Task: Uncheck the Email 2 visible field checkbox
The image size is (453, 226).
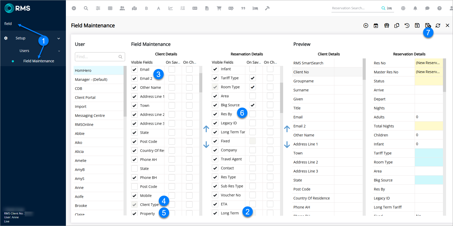Action: (134, 79)
